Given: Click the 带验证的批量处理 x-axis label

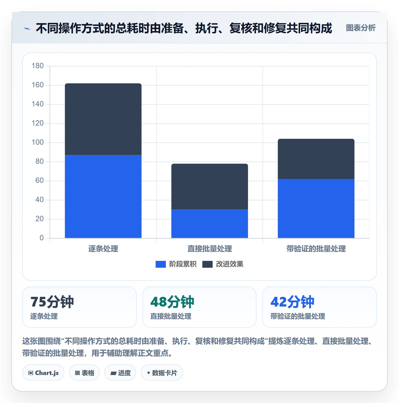Looking at the screenshot, I should [316, 249].
